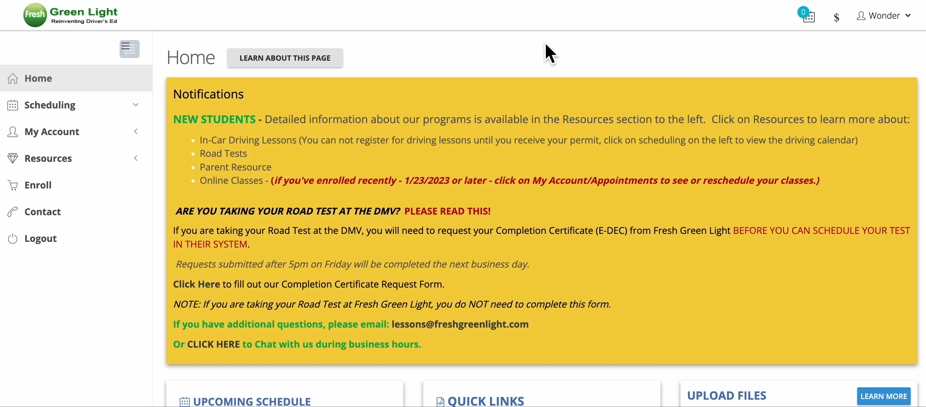
Task: Click the Online Classes bullet text
Action: point(231,180)
